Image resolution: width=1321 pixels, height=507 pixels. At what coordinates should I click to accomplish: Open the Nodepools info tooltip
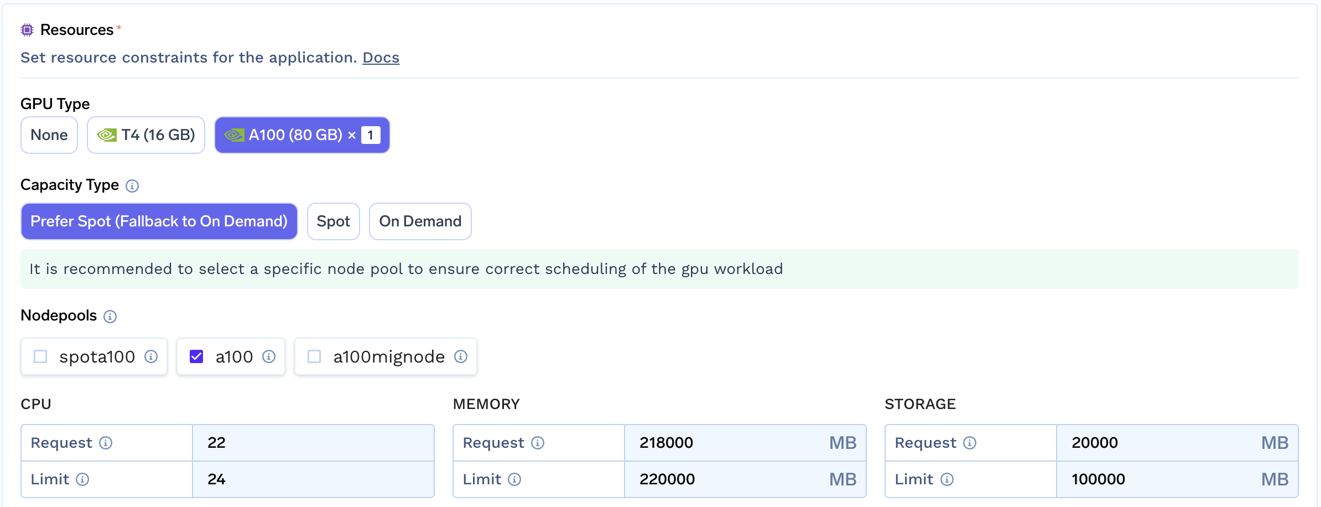(110, 317)
